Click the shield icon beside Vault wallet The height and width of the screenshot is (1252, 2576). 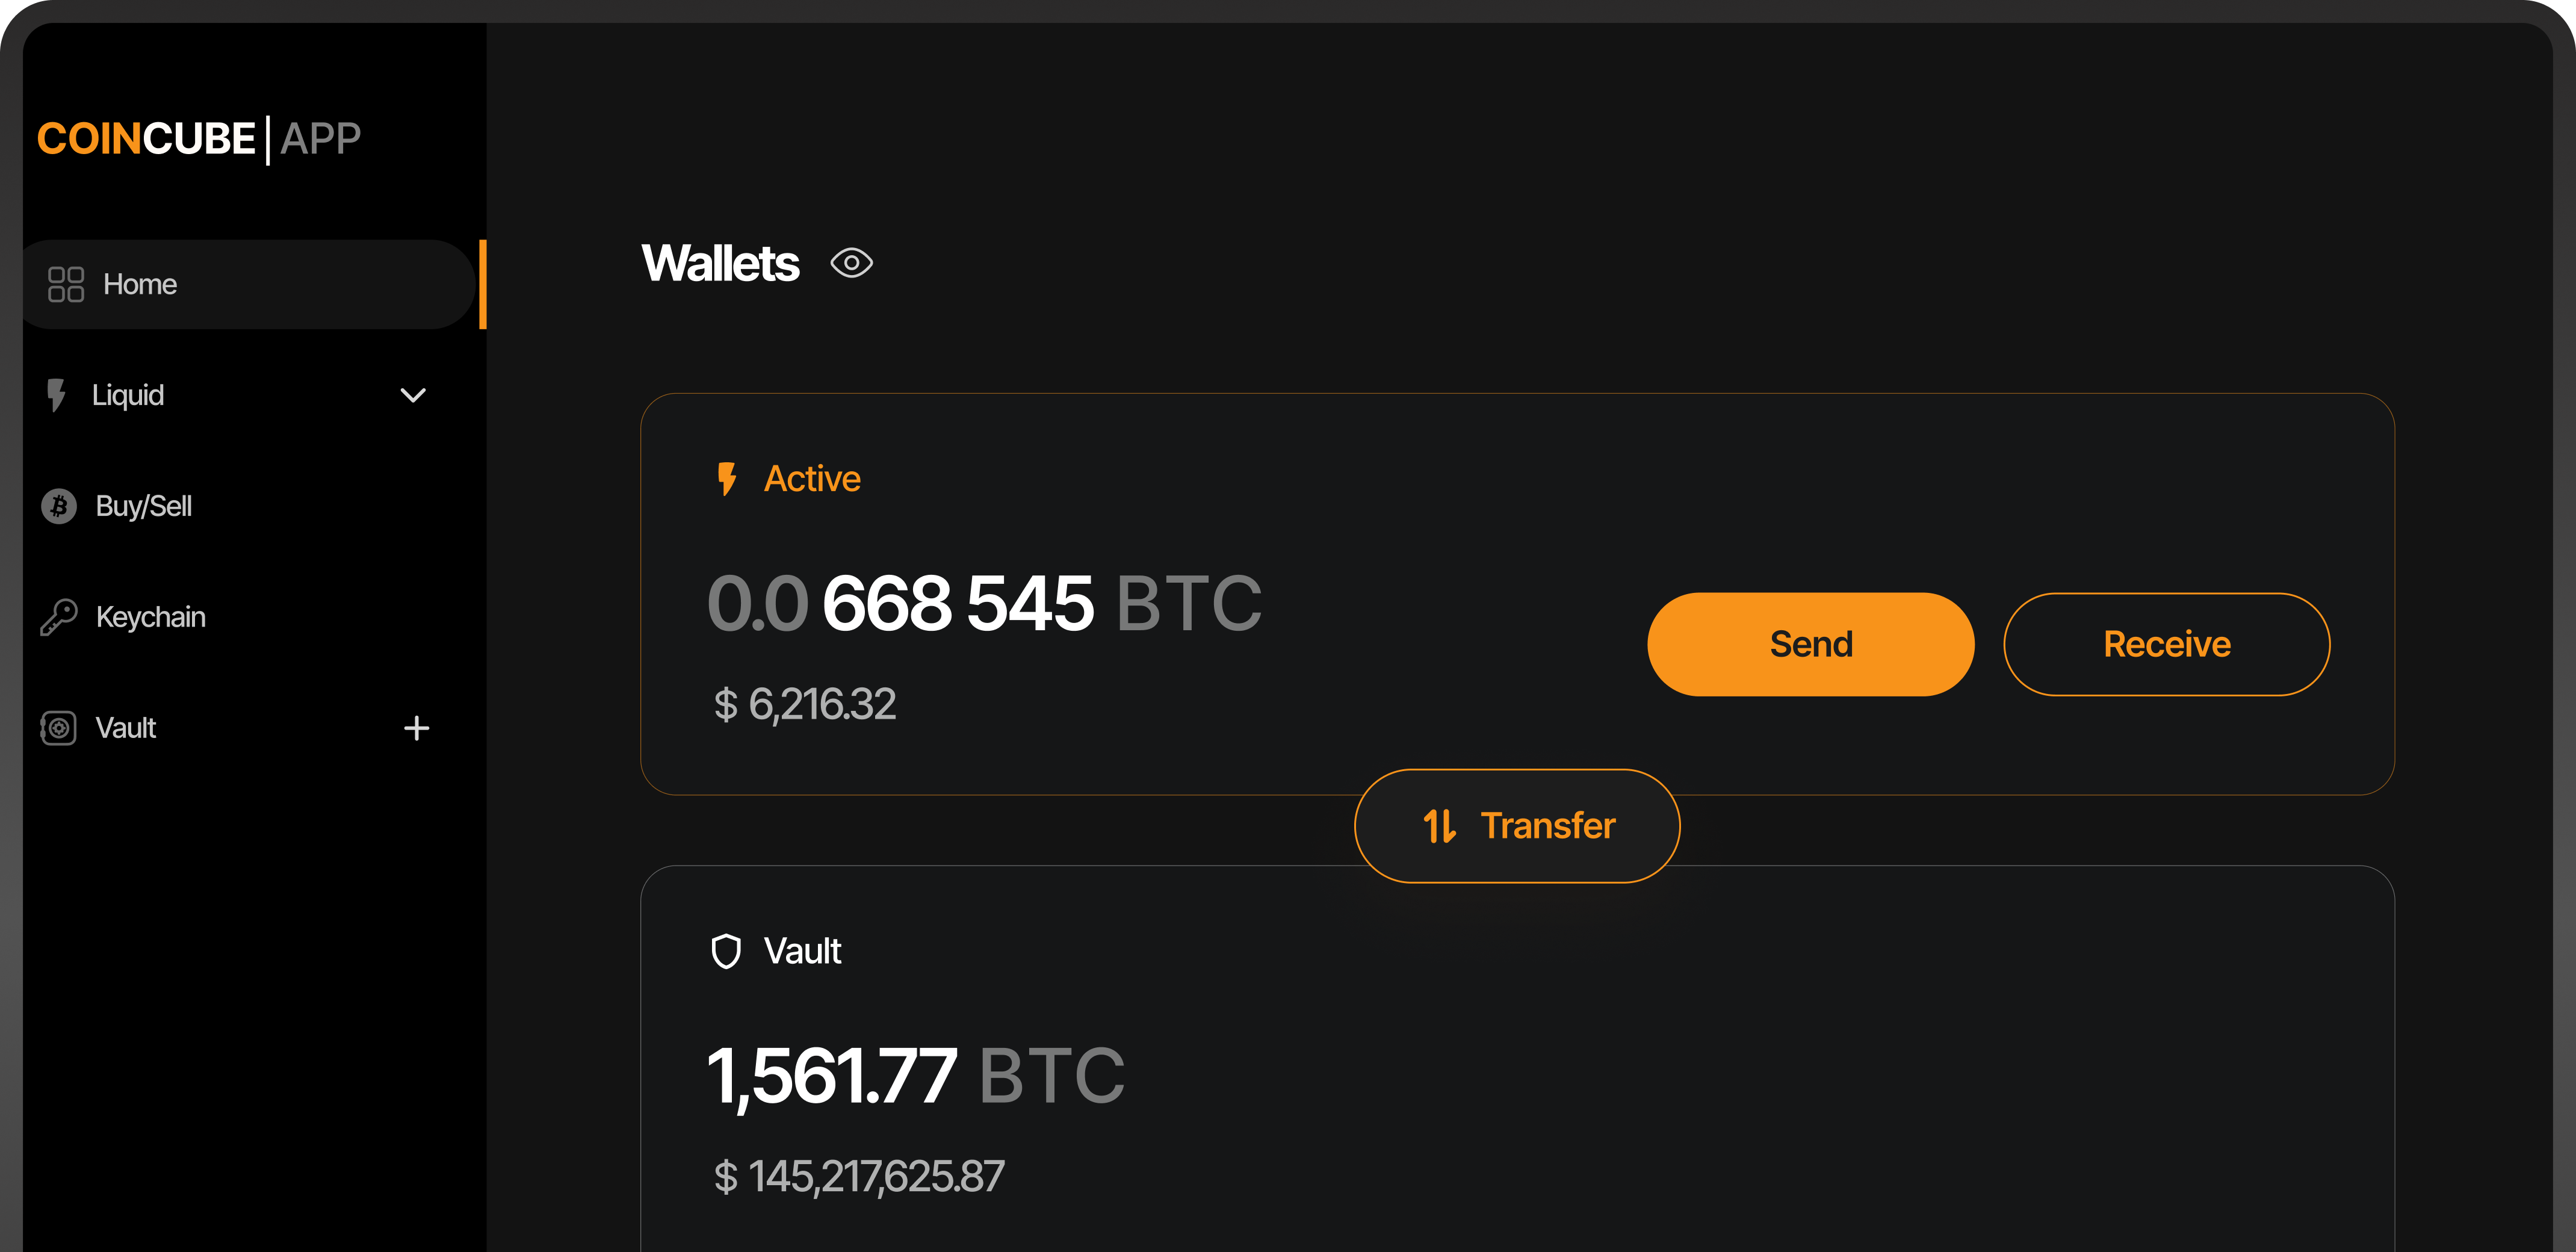point(727,951)
